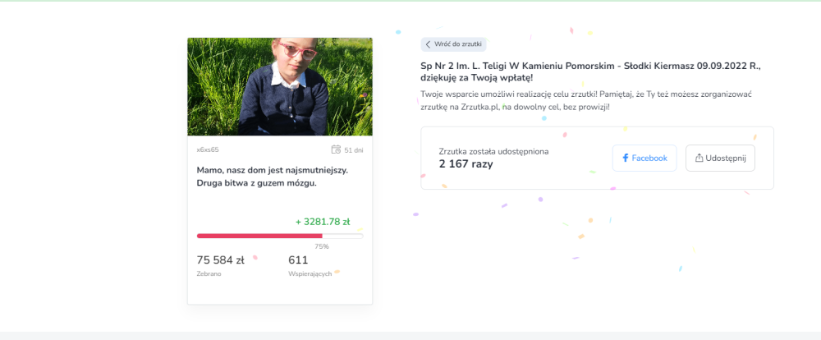Click the 611 supporters count
This screenshot has height=340, width=821.
(x=298, y=260)
